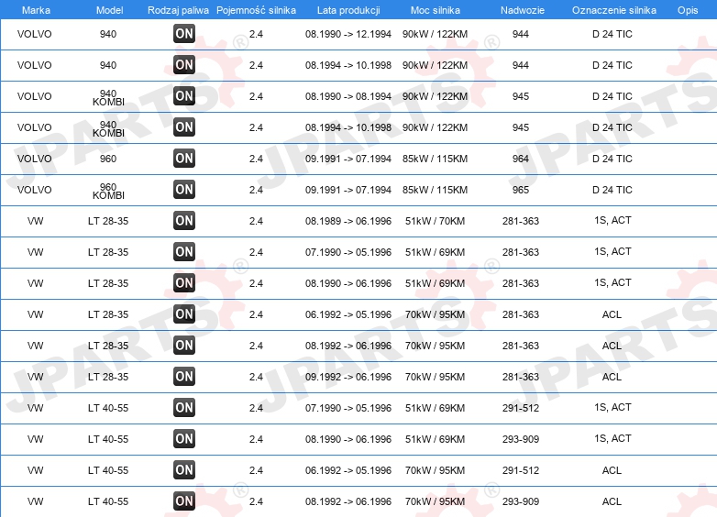The image size is (717, 517).
Task: Click the Oznaczenie silnika column header
Action: tap(614, 10)
